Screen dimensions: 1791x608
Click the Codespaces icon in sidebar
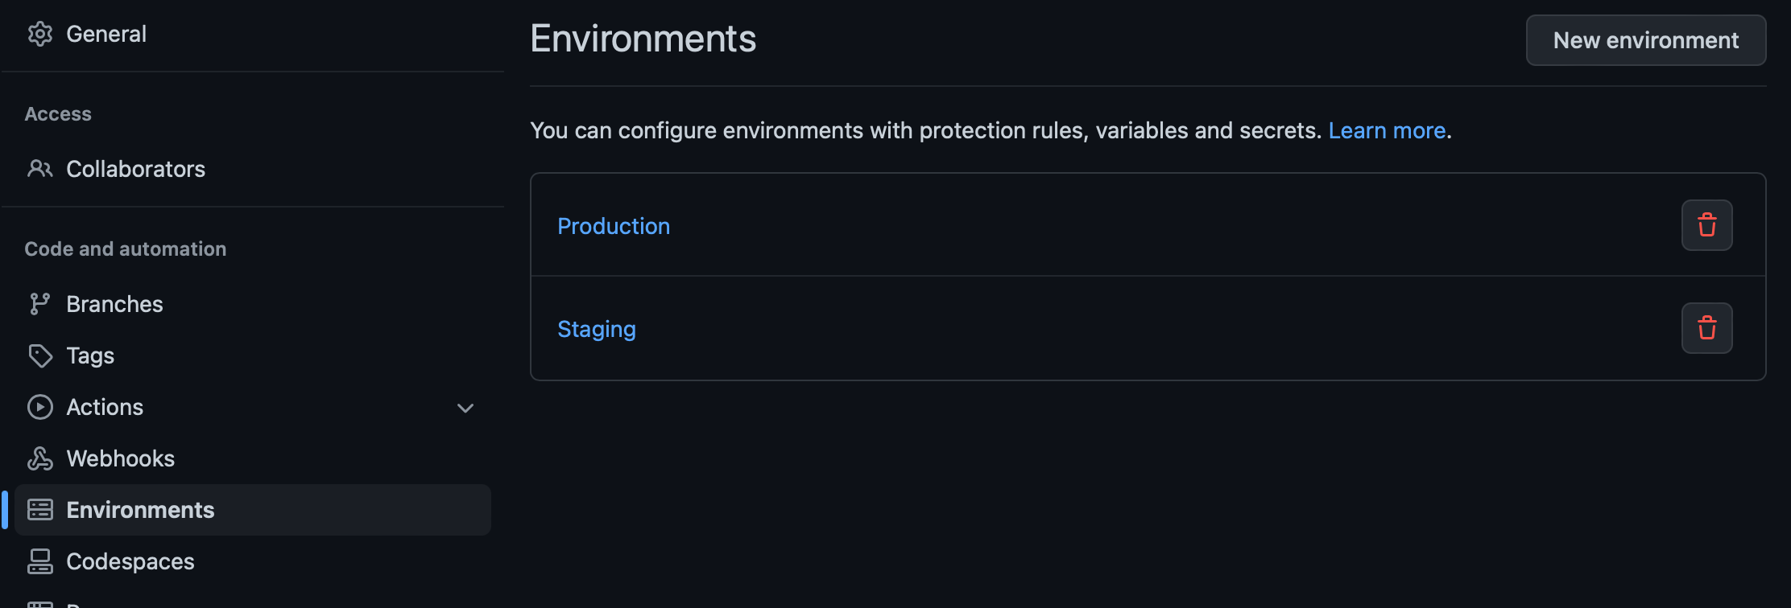(40, 561)
